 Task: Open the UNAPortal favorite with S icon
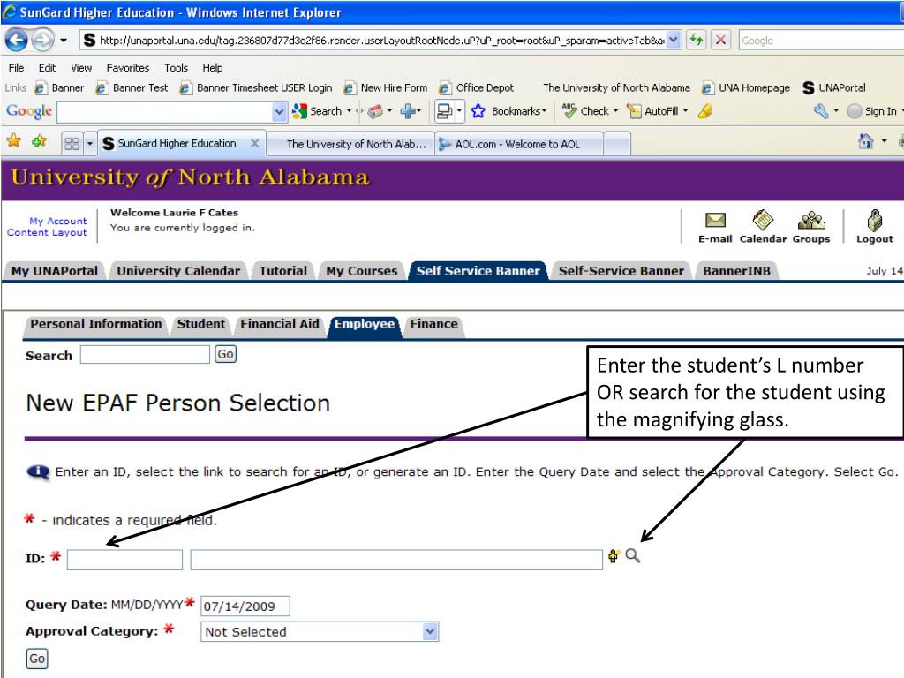pyautogui.click(x=834, y=87)
